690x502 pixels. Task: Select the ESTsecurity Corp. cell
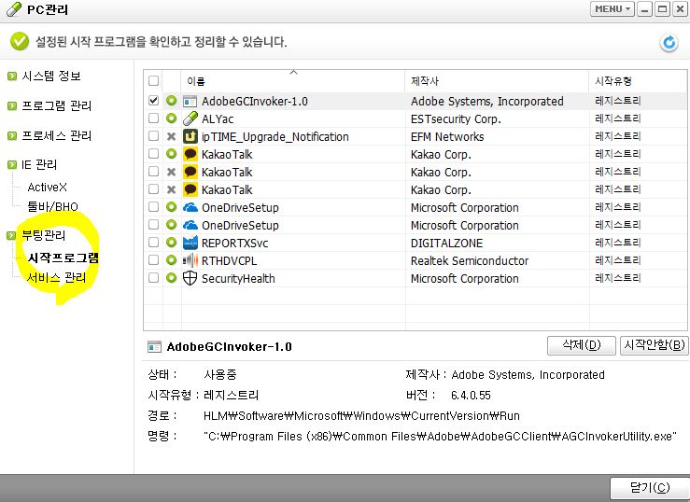[x=456, y=119]
